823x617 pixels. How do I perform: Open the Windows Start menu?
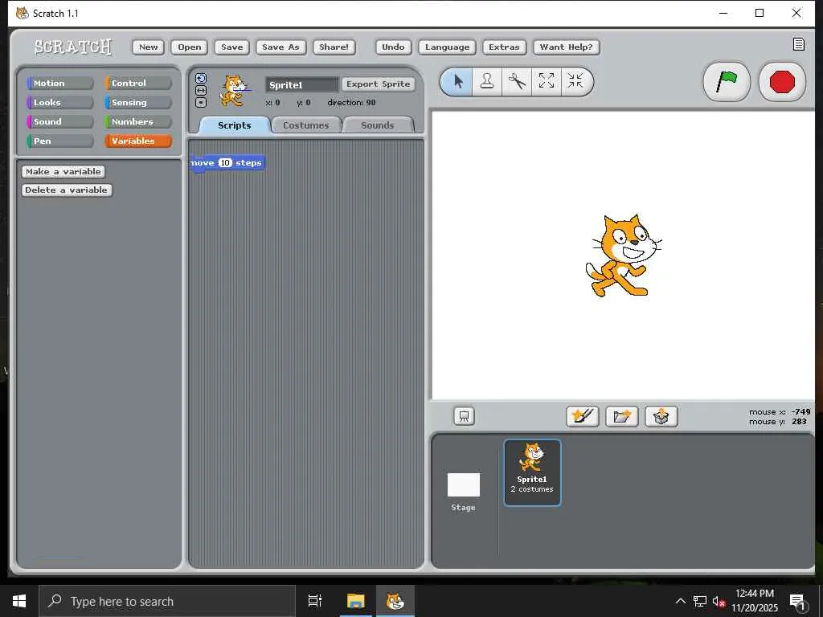[19, 601]
